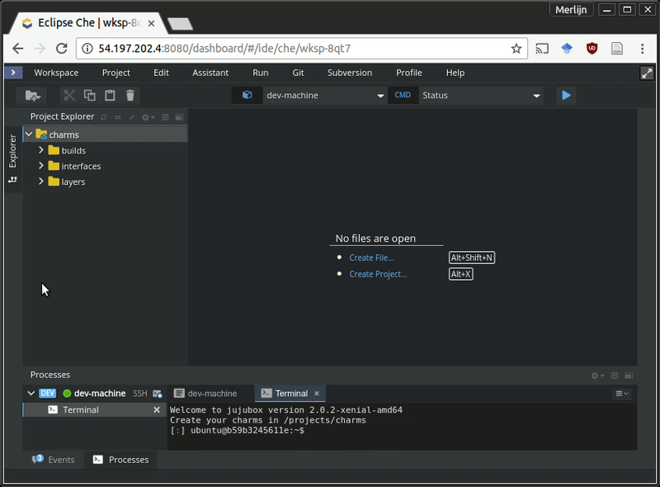The width and height of the screenshot is (660, 487).
Task: Click the browser address bar URL
Action: (224, 49)
